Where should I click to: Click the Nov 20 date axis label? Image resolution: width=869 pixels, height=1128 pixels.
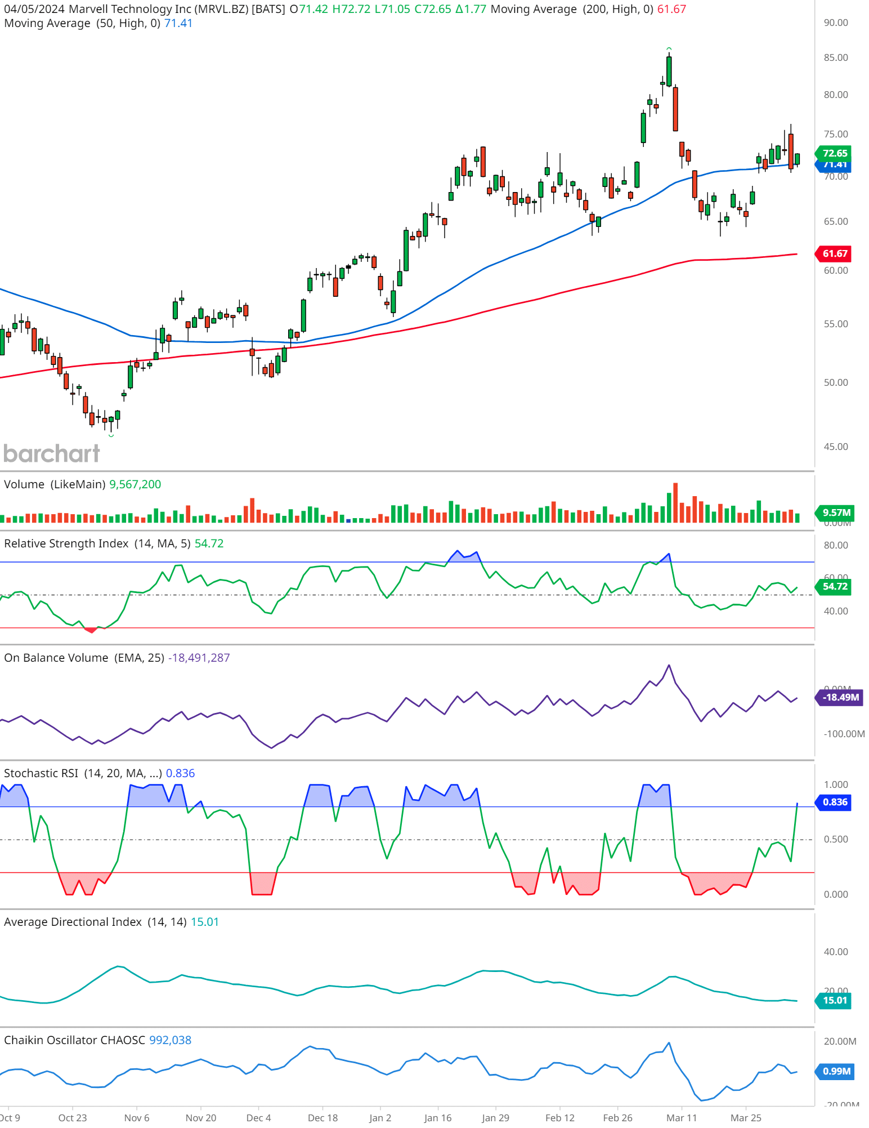(201, 1118)
